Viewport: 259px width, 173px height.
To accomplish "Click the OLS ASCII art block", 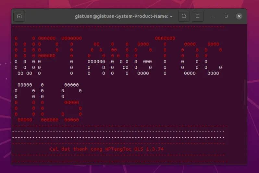I will point(48,102).
